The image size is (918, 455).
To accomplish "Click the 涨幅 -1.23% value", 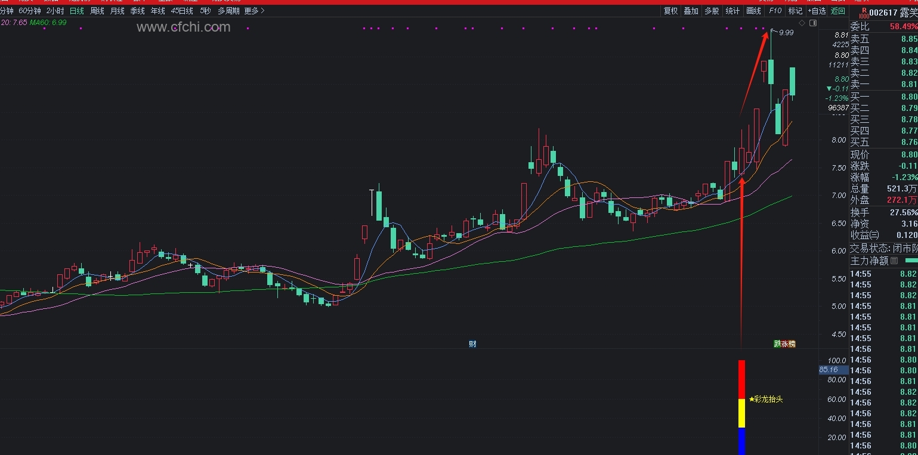I will point(905,177).
